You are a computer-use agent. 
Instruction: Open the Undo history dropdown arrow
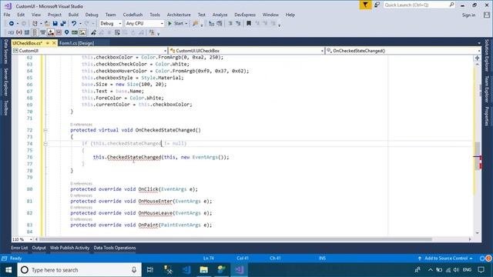[x=80, y=24]
